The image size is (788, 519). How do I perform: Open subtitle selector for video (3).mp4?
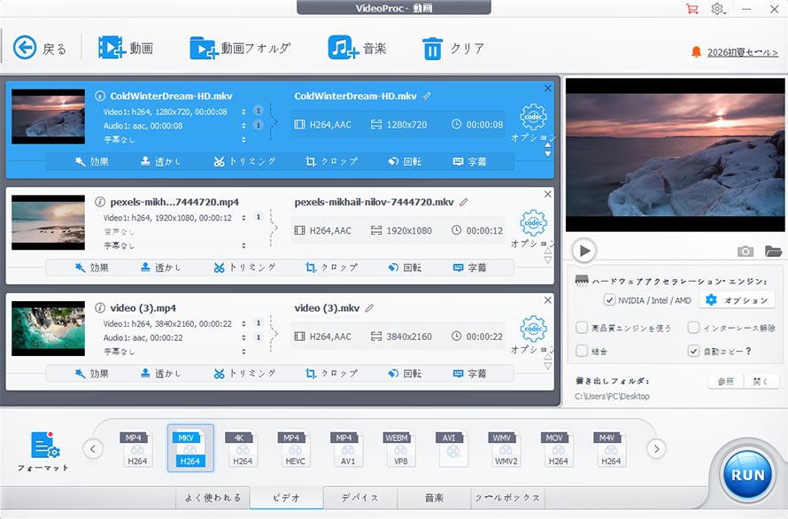pyautogui.click(x=243, y=352)
